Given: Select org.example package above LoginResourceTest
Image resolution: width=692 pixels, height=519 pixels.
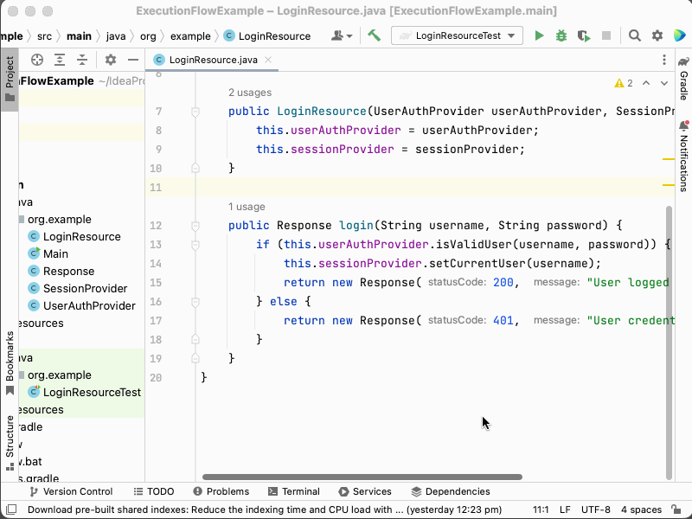Looking at the screenshot, I should 55,375.
